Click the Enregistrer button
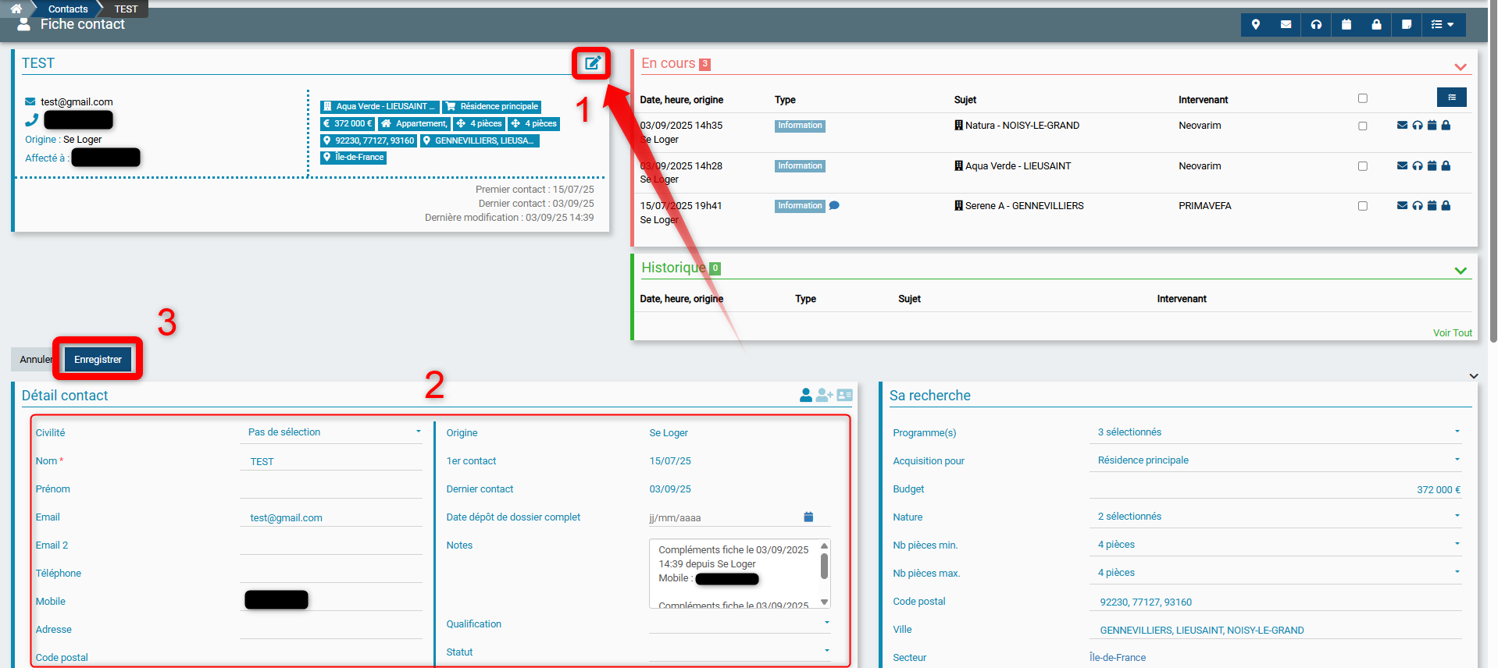 (x=98, y=360)
